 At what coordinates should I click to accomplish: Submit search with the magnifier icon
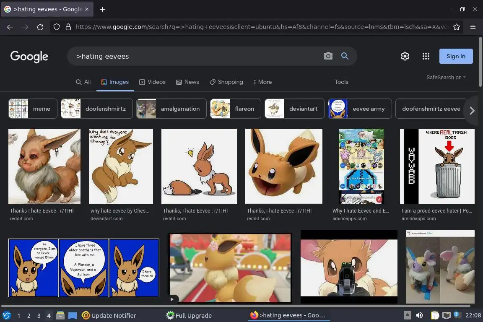[x=345, y=56]
